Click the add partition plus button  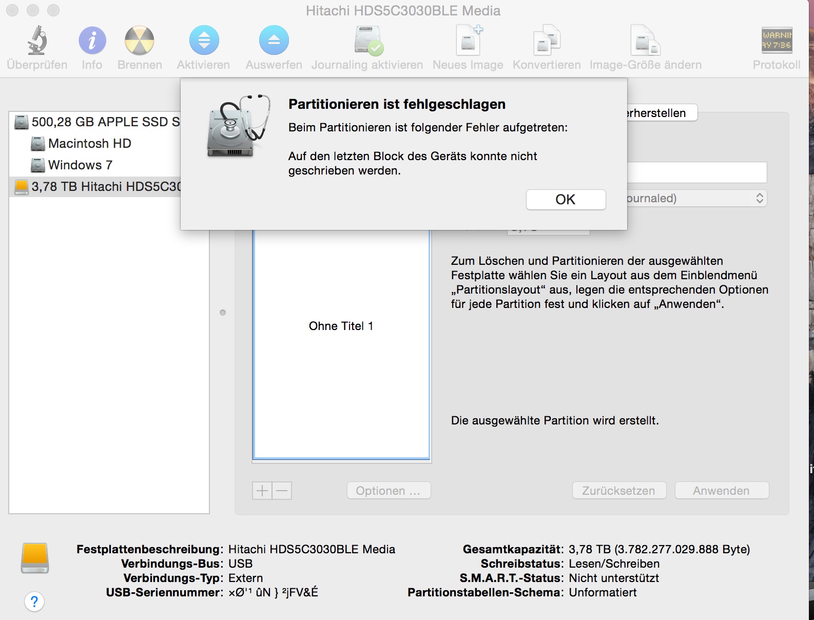pyautogui.click(x=262, y=491)
